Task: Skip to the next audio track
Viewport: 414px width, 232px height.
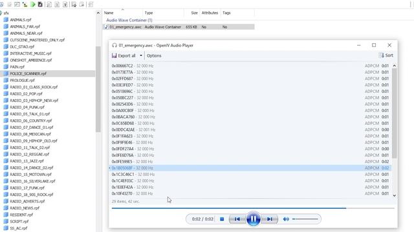Action: pyautogui.click(x=269, y=219)
